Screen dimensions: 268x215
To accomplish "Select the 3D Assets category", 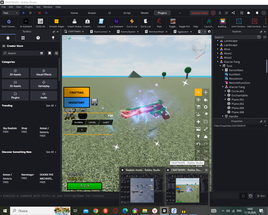I will 15,73.
